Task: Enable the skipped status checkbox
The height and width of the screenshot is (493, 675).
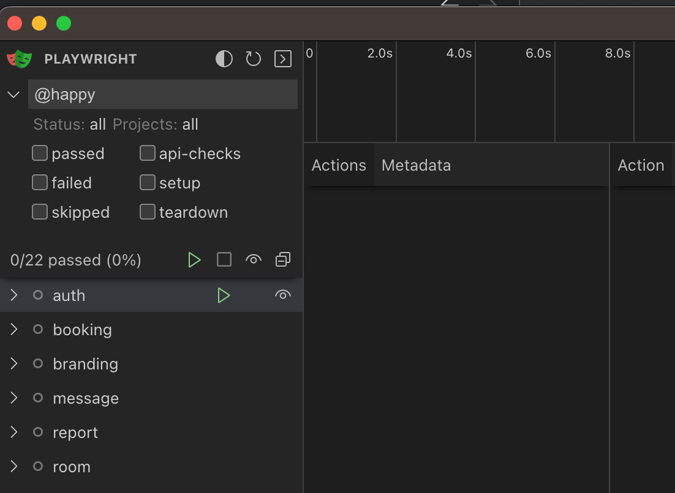Action: (40, 212)
